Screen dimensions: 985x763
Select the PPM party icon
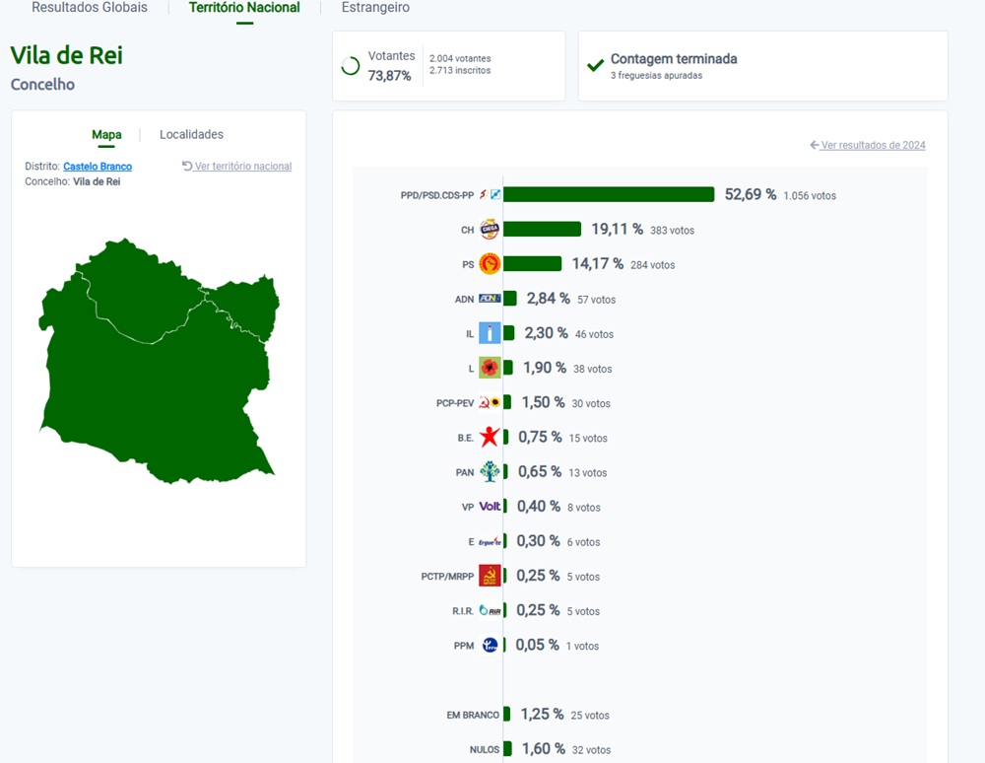(489, 645)
